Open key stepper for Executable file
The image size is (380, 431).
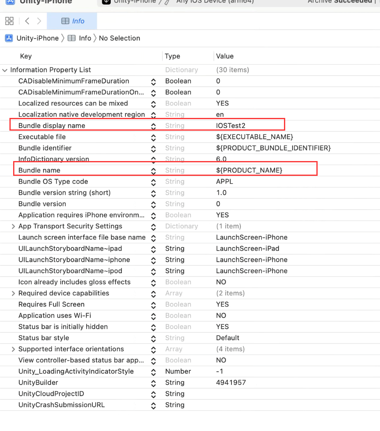tap(153, 138)
